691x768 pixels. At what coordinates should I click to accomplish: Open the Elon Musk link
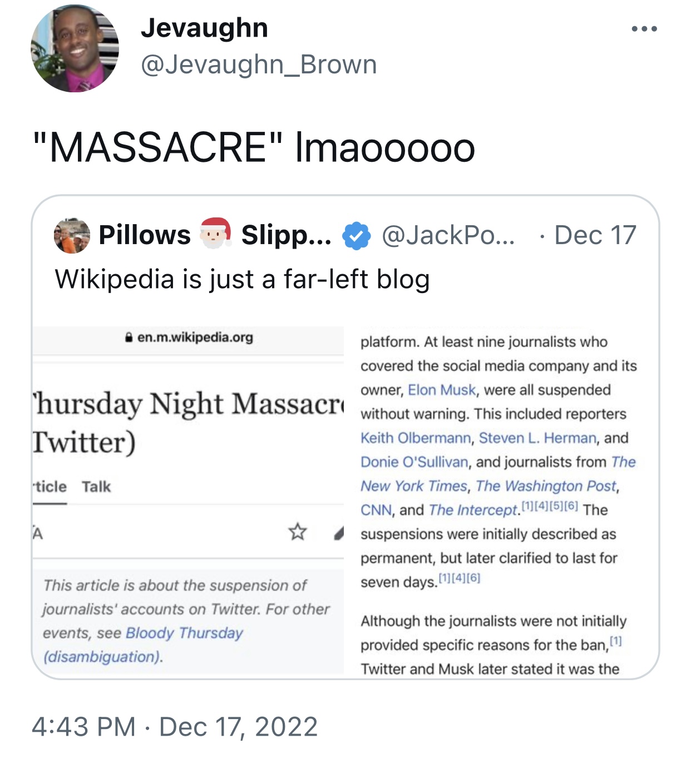442,390
